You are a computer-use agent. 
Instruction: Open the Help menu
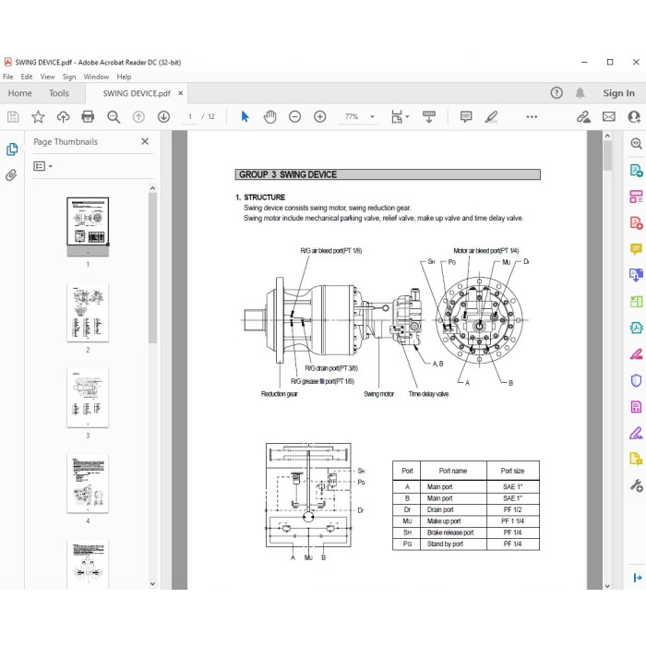124,77
